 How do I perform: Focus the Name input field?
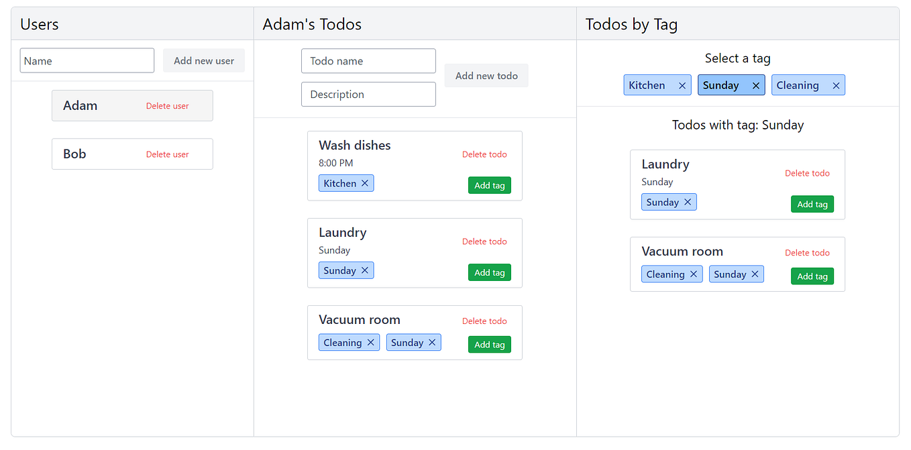87,60
